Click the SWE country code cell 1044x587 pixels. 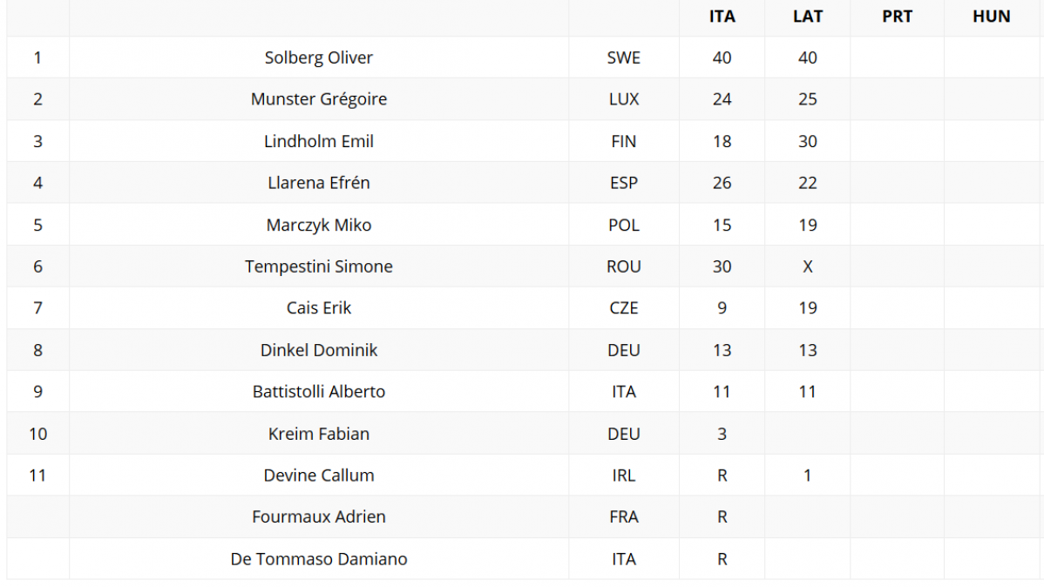[x=623, y=57]
